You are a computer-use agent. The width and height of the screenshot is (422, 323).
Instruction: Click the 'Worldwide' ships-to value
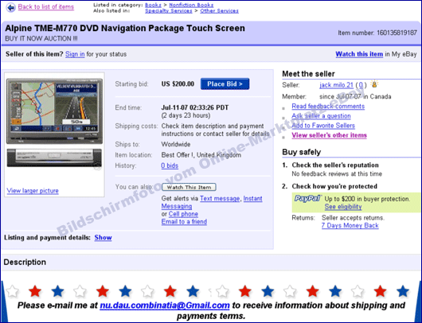[176, 144]
